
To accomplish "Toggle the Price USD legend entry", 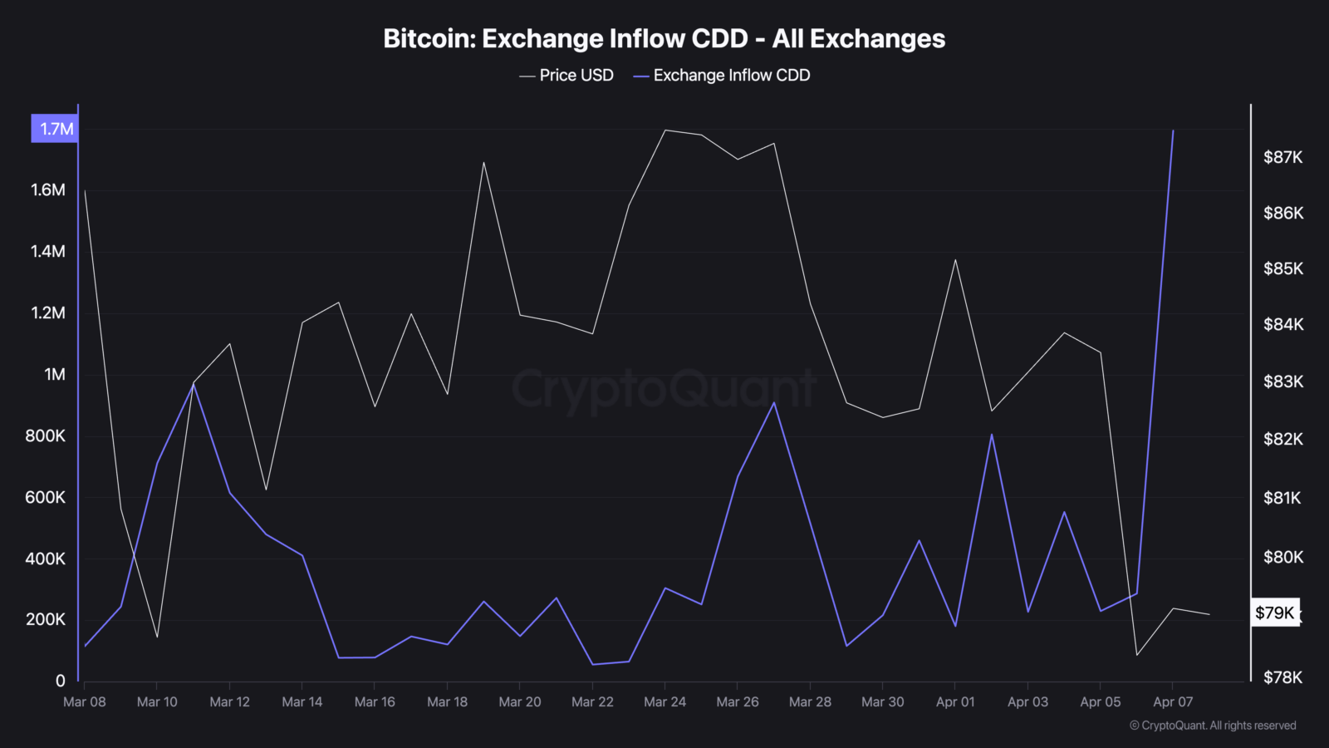I will pyautogui.click(x=566, y=76).
